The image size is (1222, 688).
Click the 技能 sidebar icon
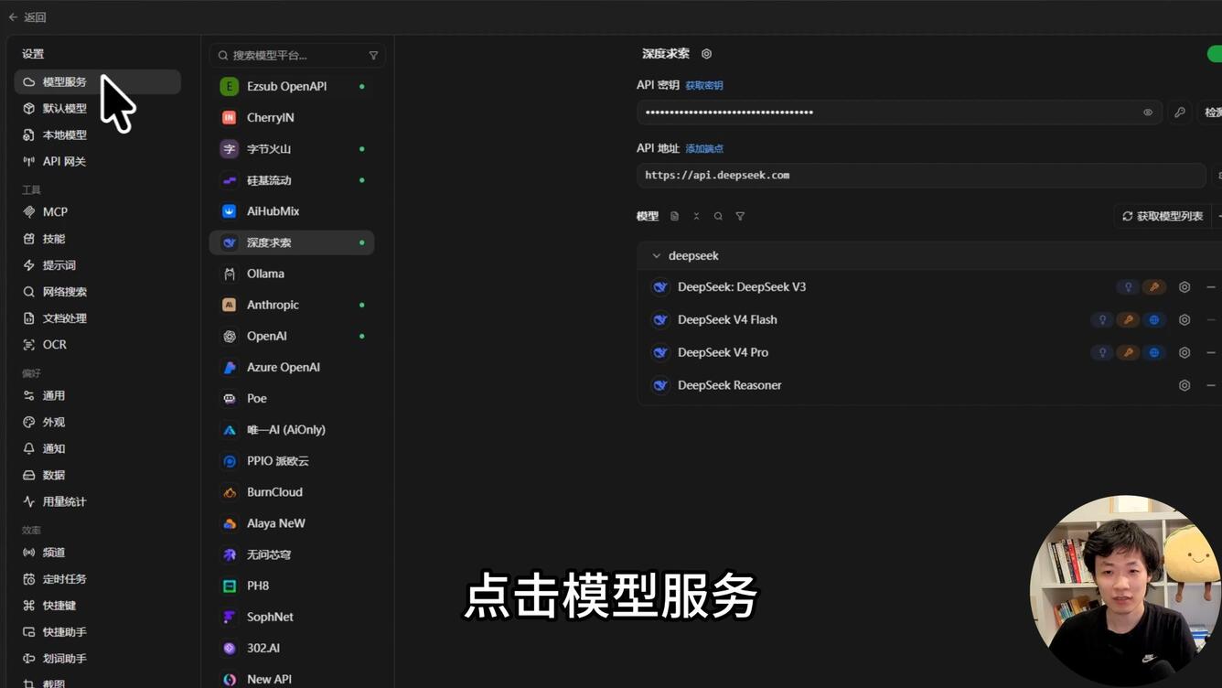click(x=29, y=239)
